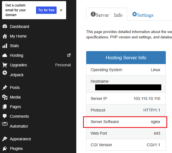This screenshot has height=153, width=172.
Task: Click the Pages document icon
Action: 5,107
